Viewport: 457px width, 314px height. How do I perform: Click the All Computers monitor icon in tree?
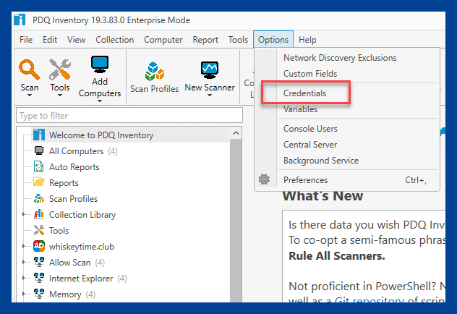click(x=39, y=150)
